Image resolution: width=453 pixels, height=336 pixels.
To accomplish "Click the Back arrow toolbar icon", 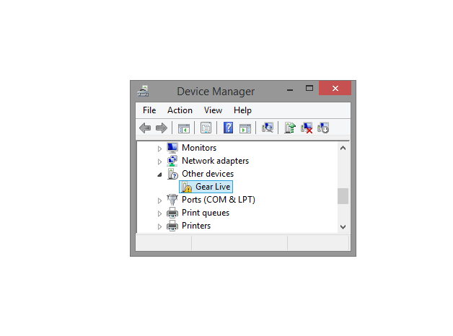I will point(145,128).
